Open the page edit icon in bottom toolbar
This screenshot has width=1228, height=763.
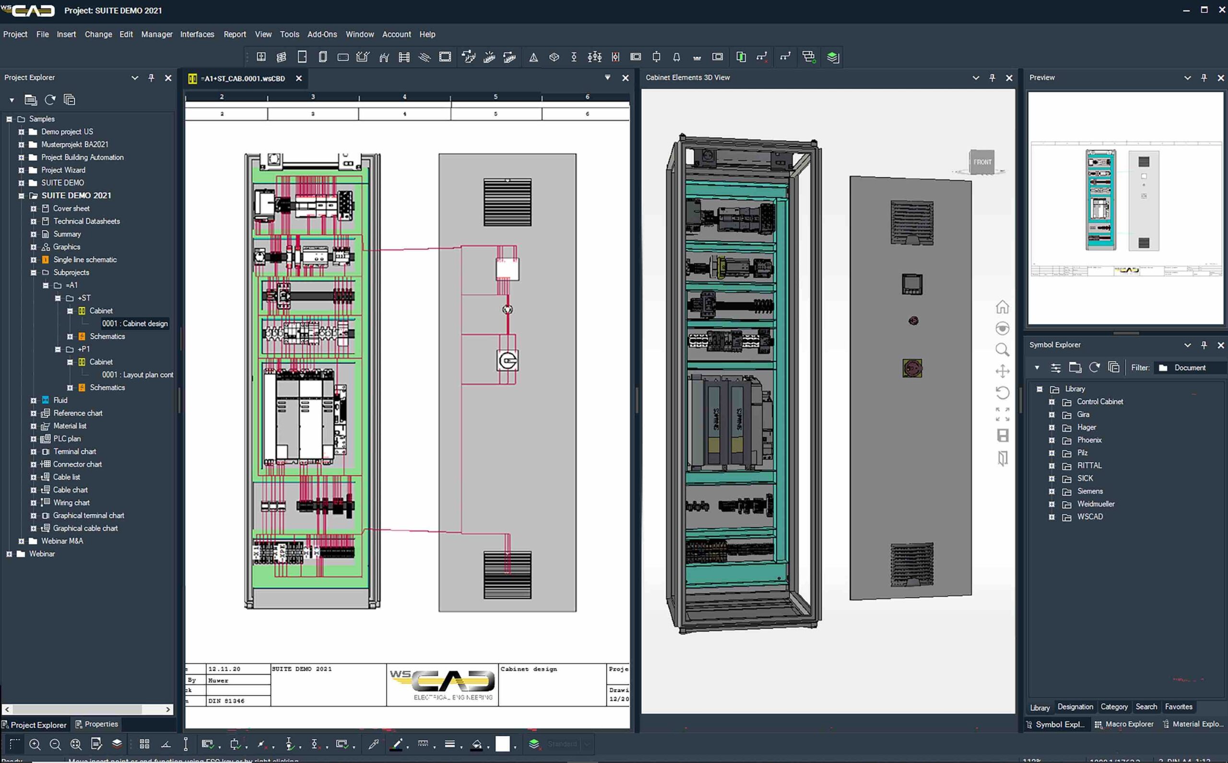96,744
